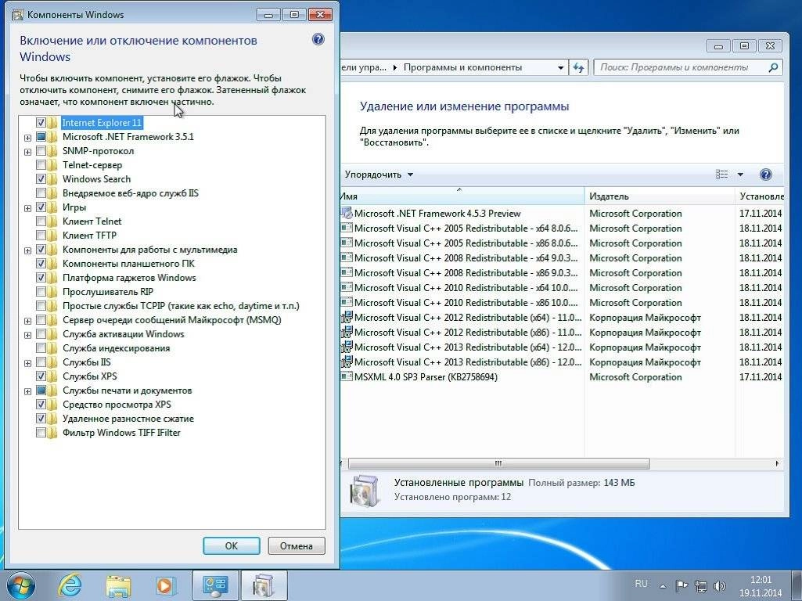This screenshot has height=601, width=802.
Task: Click the help icon in Windows Components dialog
Action: click(x=318, y=39)
